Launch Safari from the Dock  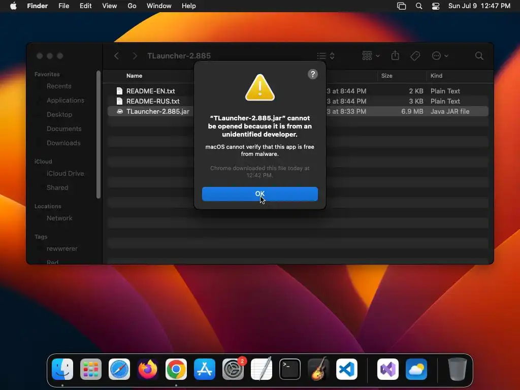[119, 369]
